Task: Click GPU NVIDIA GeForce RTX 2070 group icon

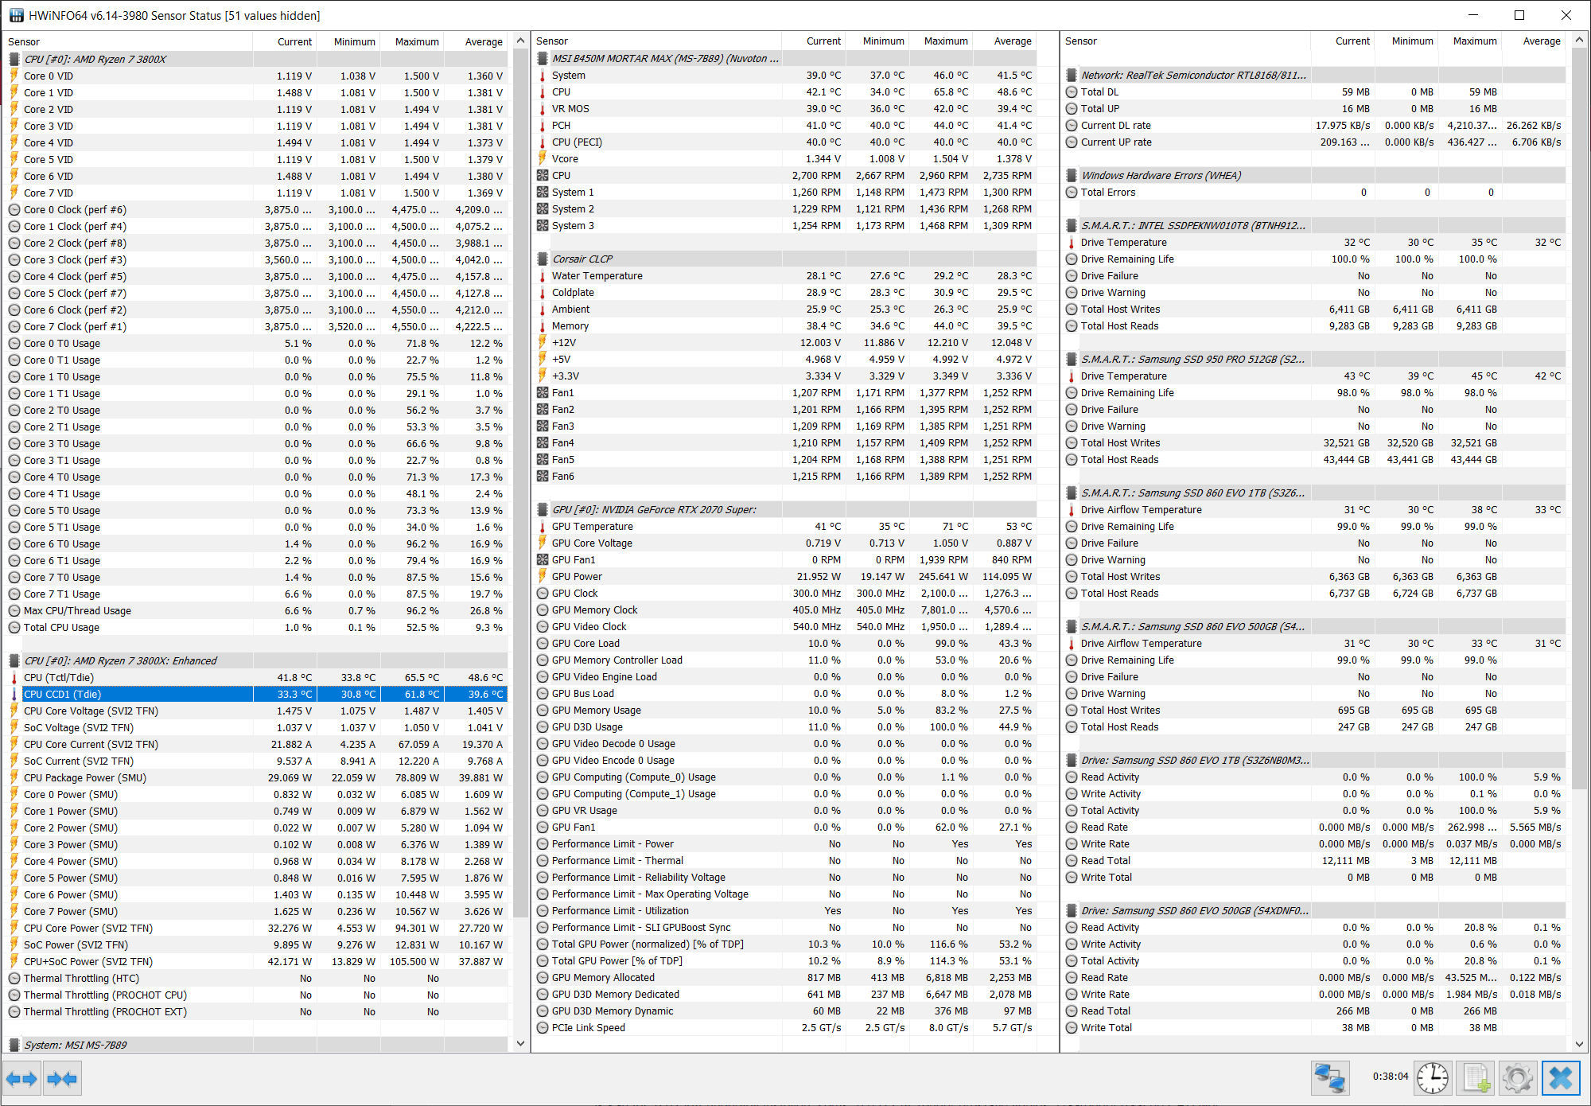Action: [543, 509]
